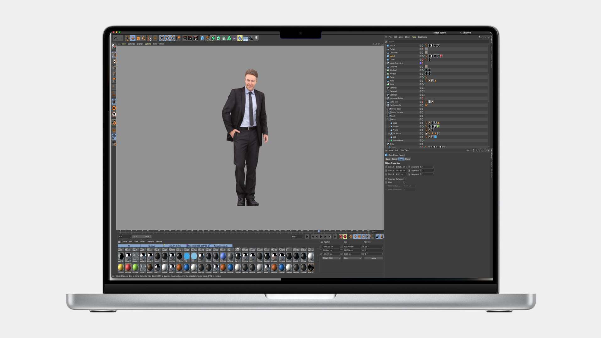601x338 pixels.
Task: Activate the Move tool in top toolbar
Action: (x=133, y=38)
